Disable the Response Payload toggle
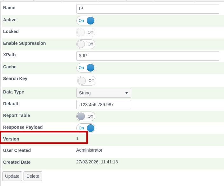Image resolution: width=224 pixels, height=186 pixels. point(86,128)
